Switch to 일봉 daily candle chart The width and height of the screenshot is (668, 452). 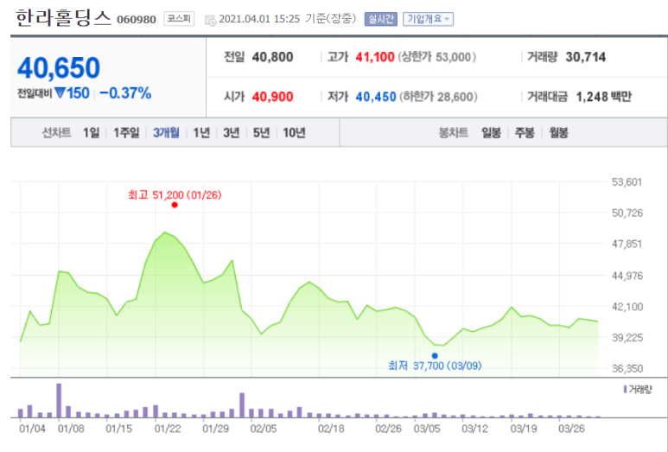491,132
